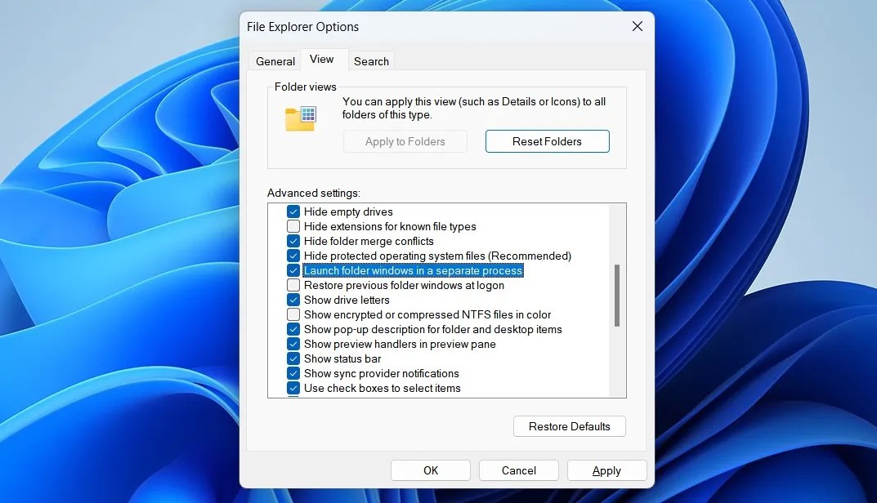The width and height of the screenshot is (877, 503).
Task: Disable Hide folder merge conflicts
Action: tap(293, 241)
